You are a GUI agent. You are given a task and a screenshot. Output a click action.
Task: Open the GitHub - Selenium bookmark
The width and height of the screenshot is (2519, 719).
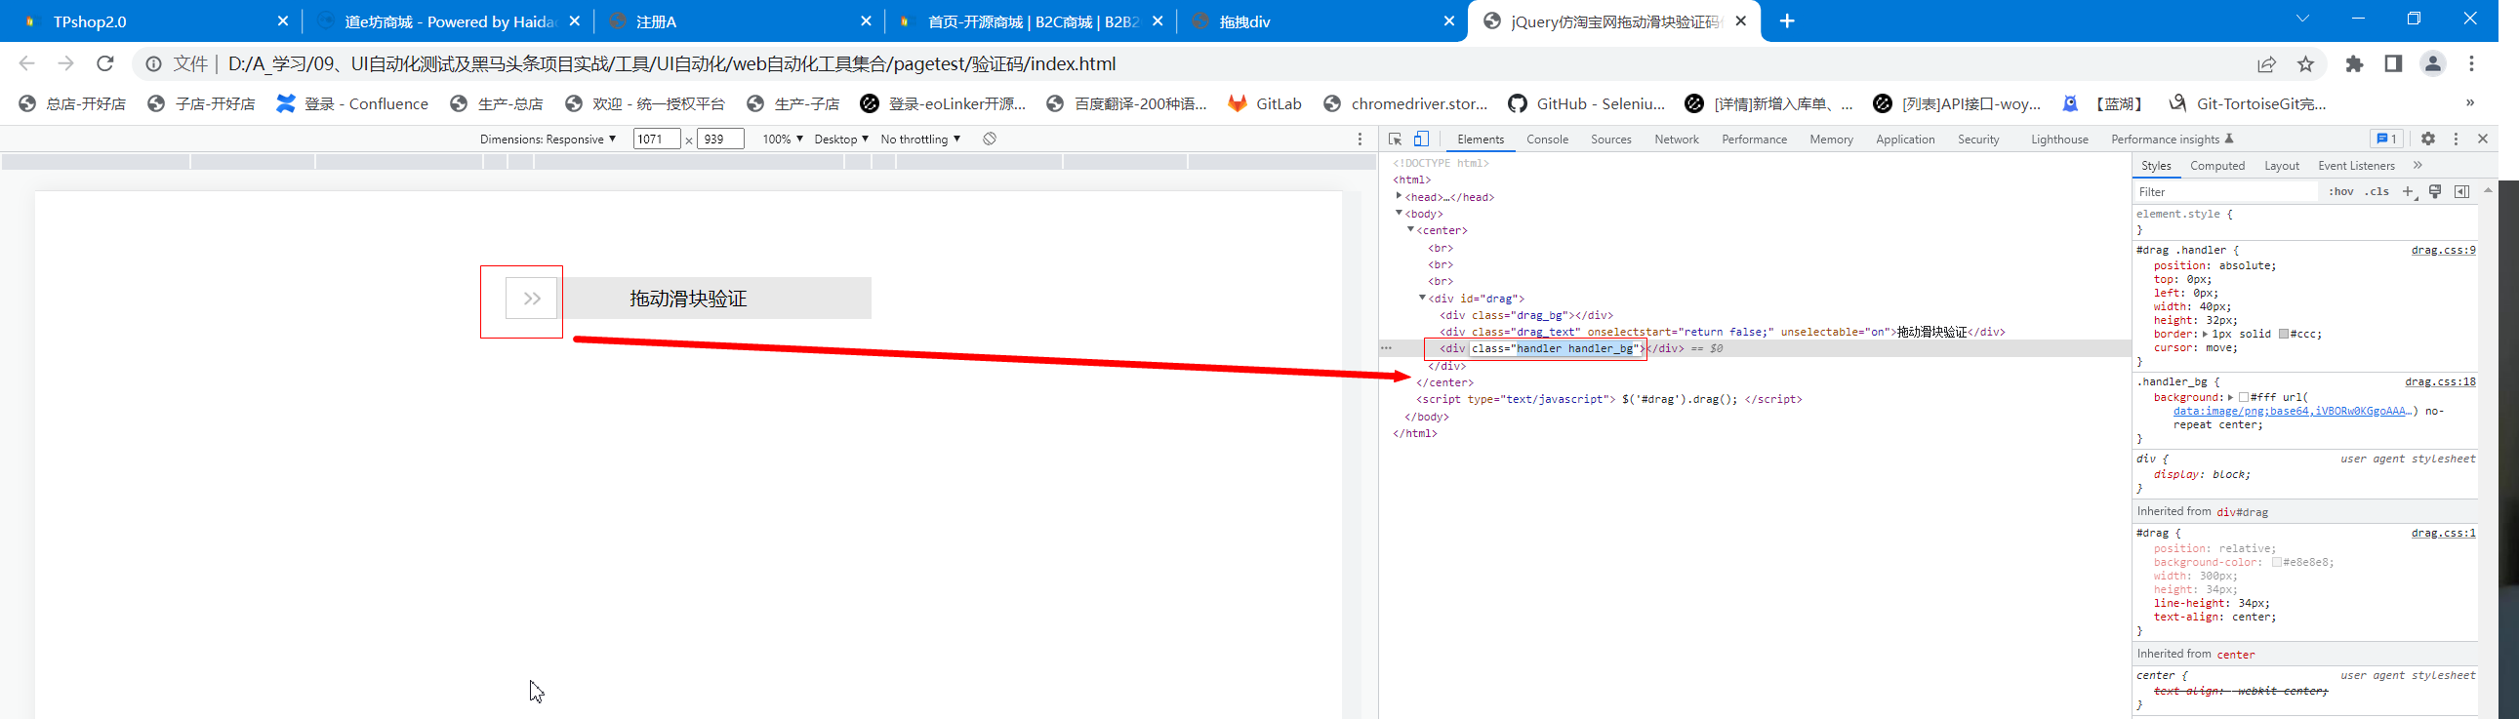coord(1586,103)
